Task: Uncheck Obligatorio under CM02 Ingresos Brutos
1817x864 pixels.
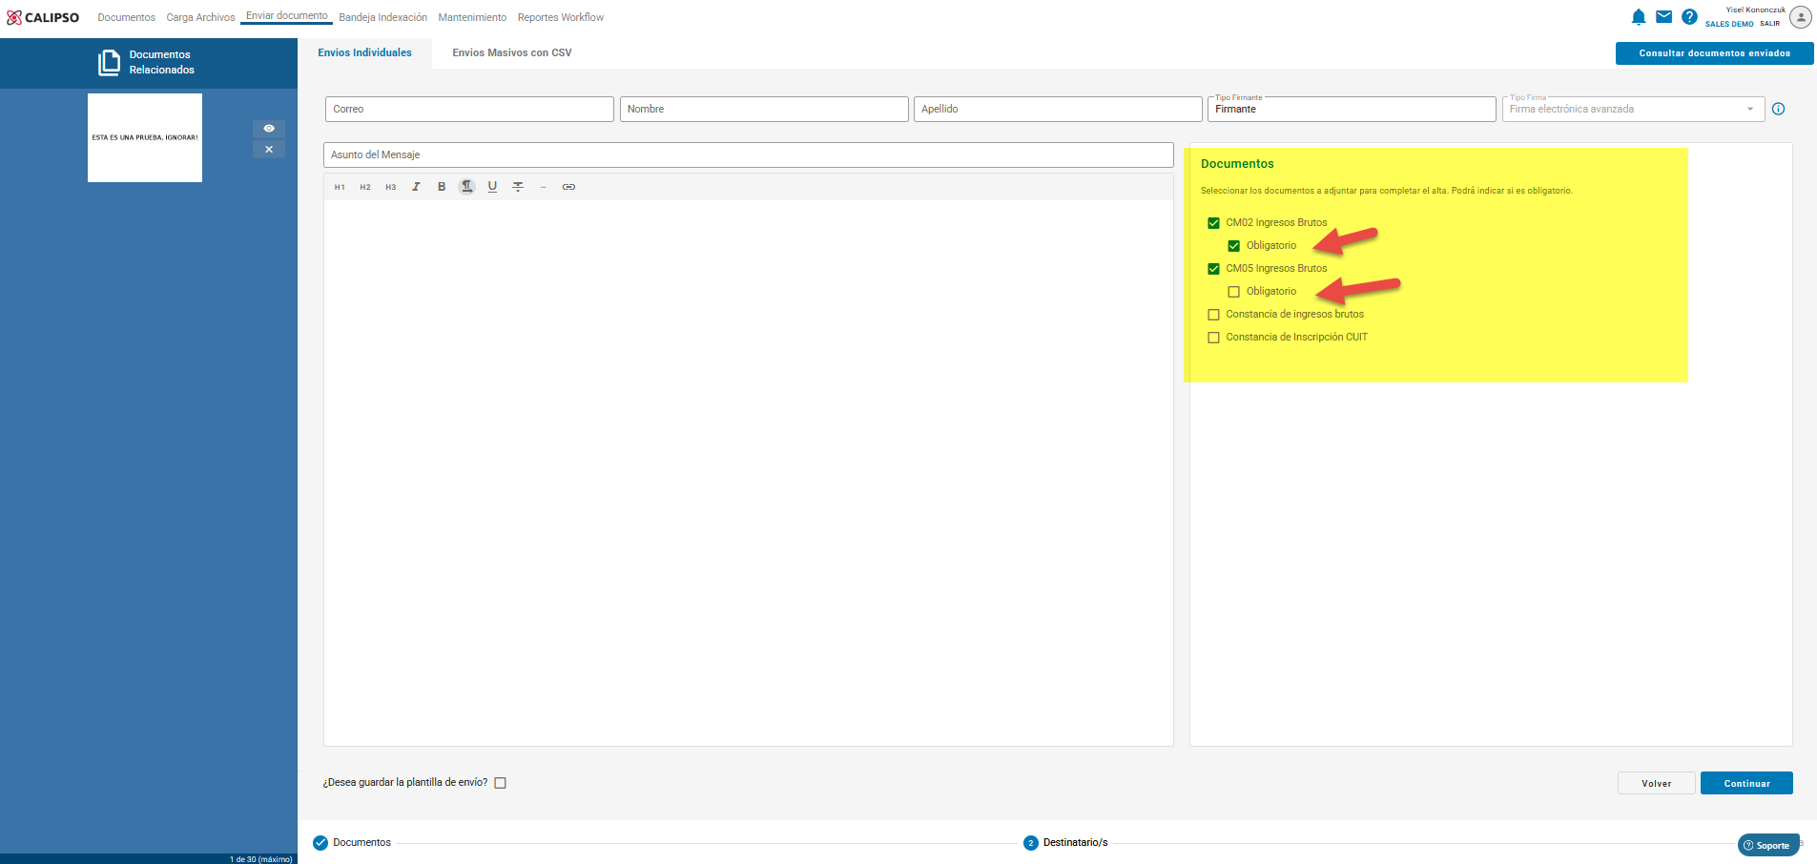Action: [1233, 246]
